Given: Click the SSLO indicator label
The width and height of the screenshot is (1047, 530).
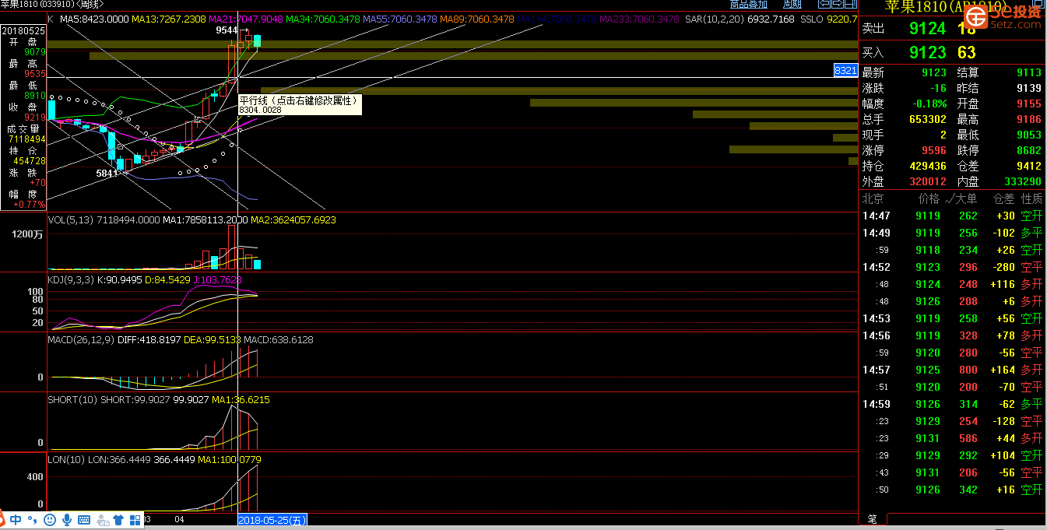Looking at the screenshot, I should (812, 19).
